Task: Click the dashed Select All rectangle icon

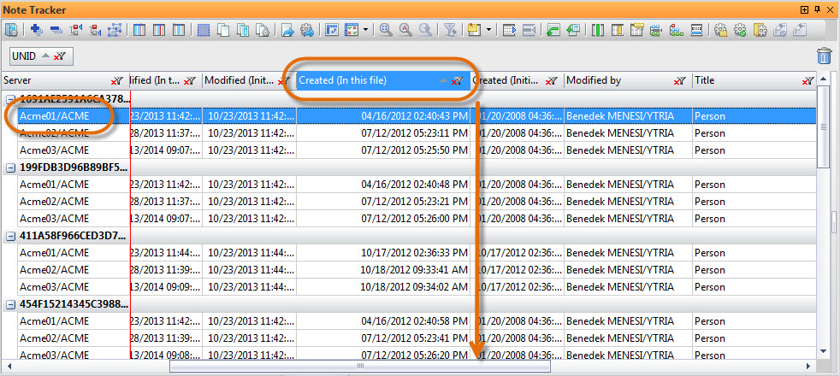Action: pyautogui.click(x=204, y=30)
